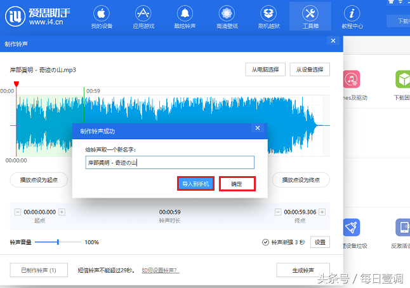Screen dimensions: 410x288
Task: Open 高清壁纸 wallpapers section
Action: 226,17
